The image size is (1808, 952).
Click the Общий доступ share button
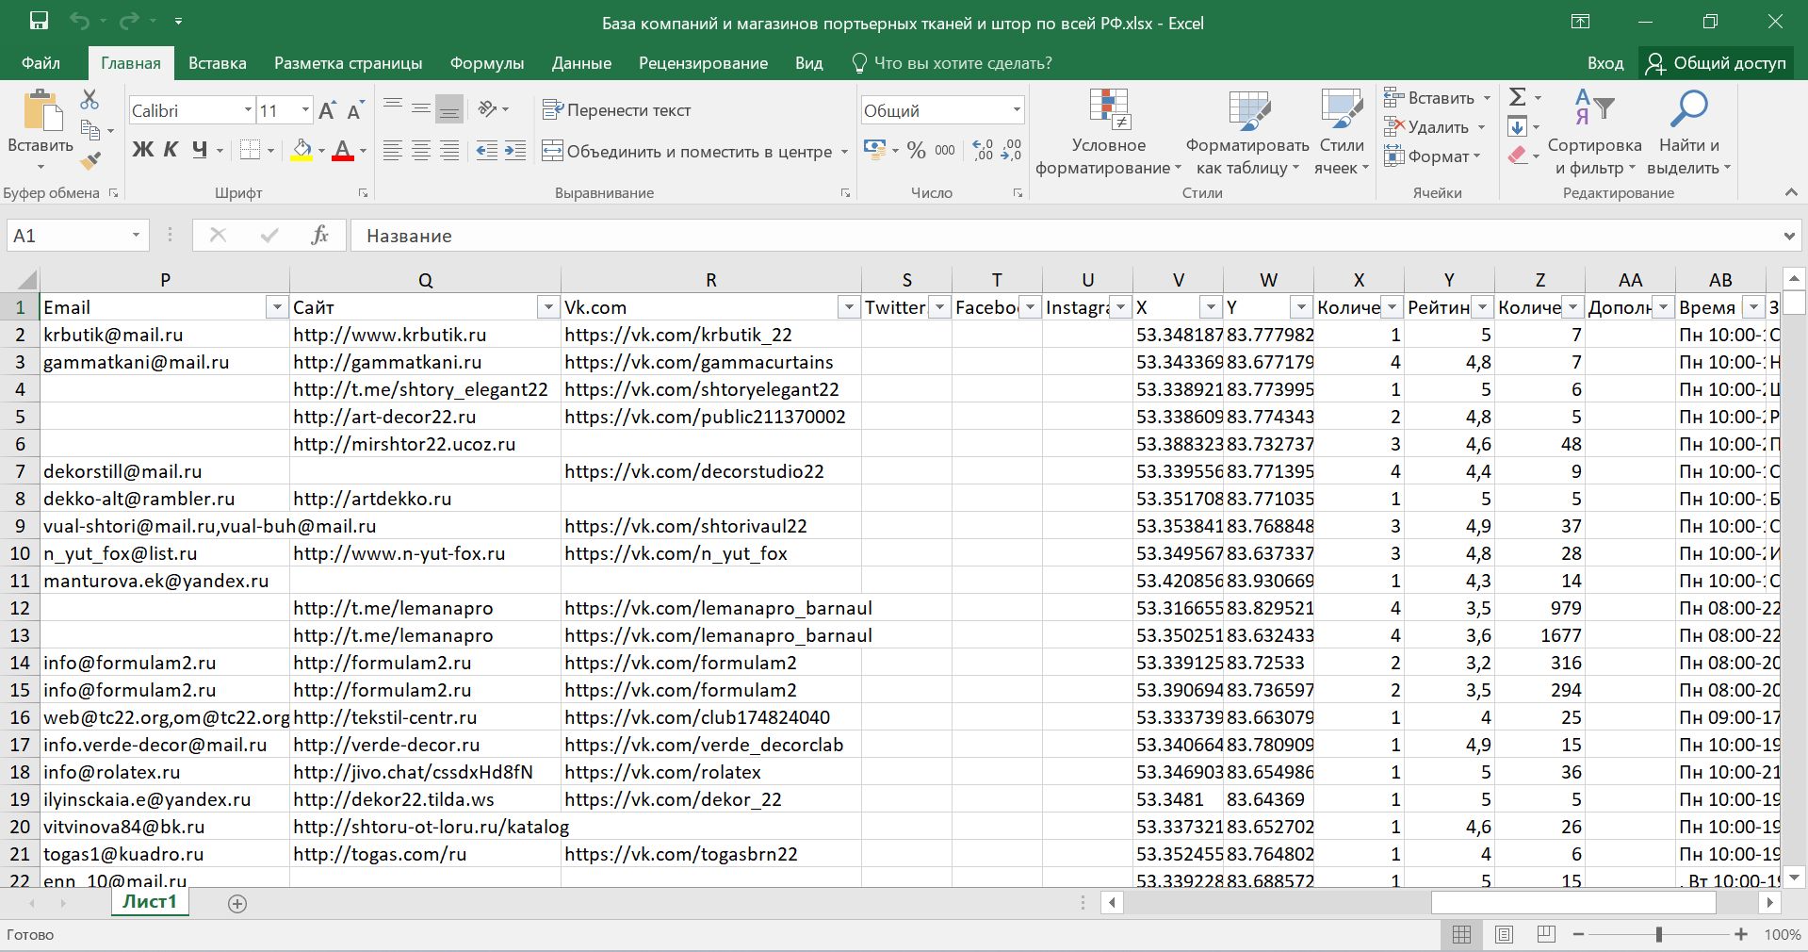tap(1717, 63)
